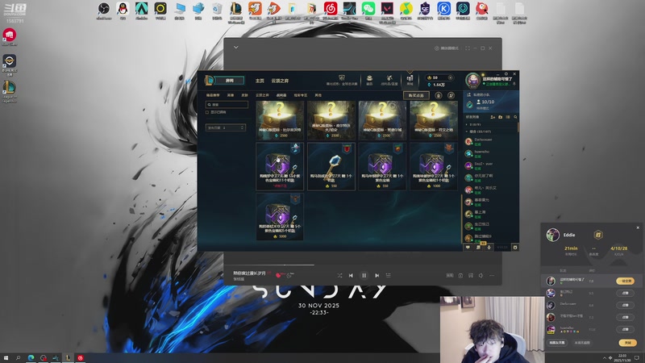Skip to next track
This screenshot has height=363, width=645.
377,275
